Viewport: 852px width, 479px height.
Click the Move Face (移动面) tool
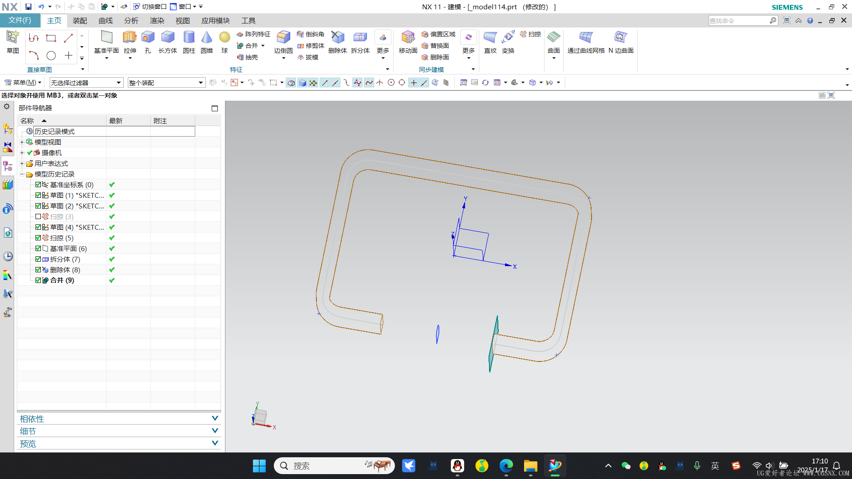point(408,42)
